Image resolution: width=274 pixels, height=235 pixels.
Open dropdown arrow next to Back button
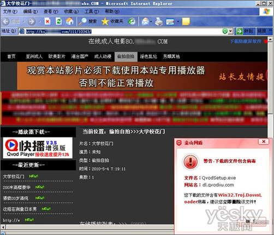point(23,22)
